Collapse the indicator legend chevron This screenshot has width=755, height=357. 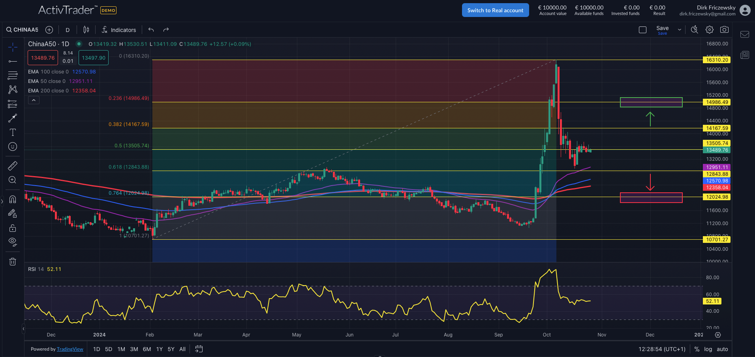[34, 100]
